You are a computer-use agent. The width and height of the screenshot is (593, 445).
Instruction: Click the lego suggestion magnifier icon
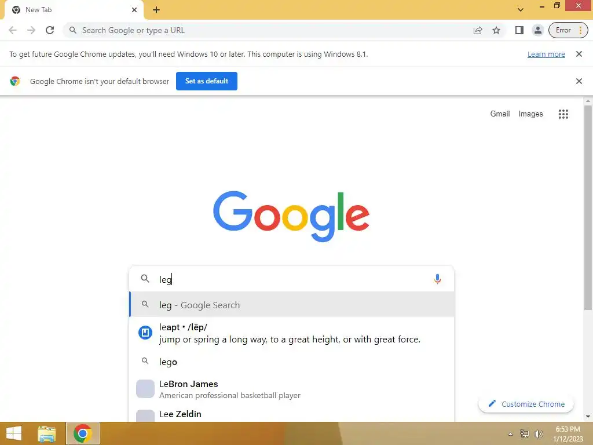pos(145,361)
